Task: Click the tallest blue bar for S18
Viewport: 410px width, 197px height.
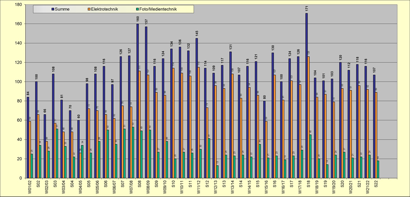Action: click(306, 96)
